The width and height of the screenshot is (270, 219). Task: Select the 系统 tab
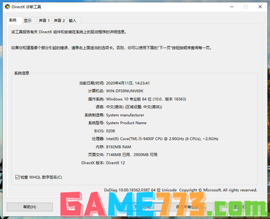14,20
